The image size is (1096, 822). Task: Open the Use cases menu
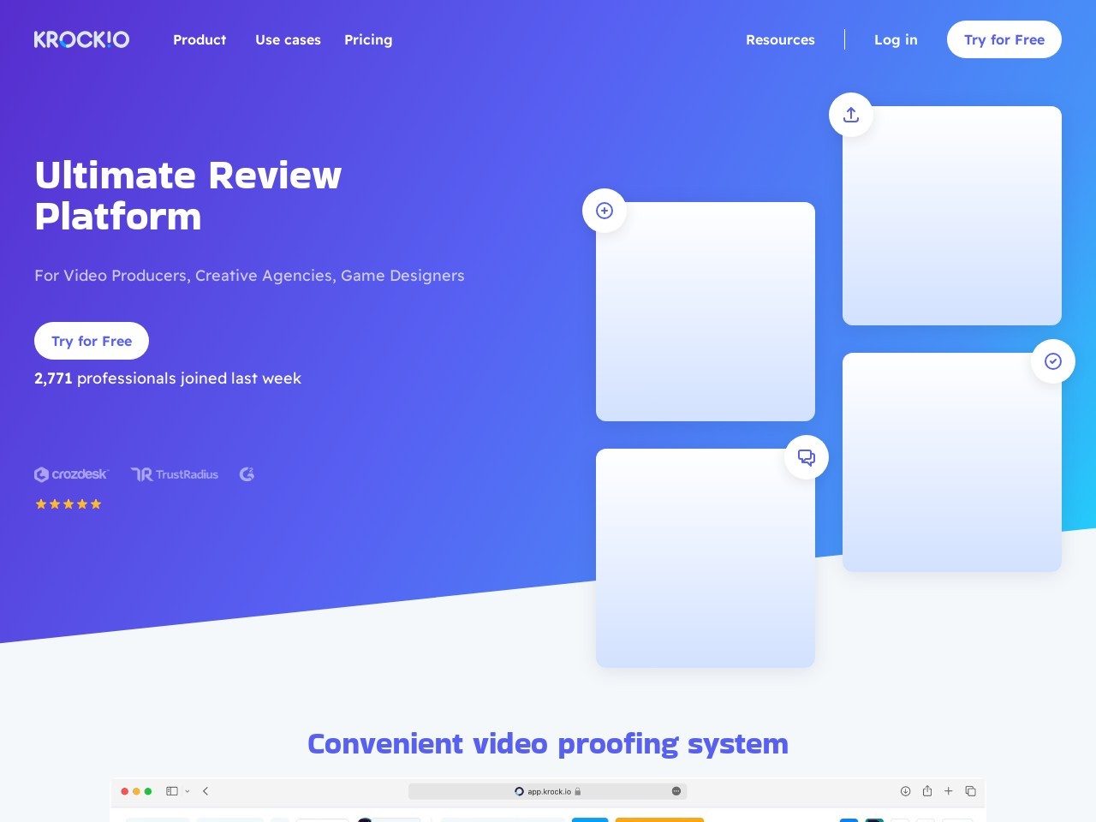point(288,39)
